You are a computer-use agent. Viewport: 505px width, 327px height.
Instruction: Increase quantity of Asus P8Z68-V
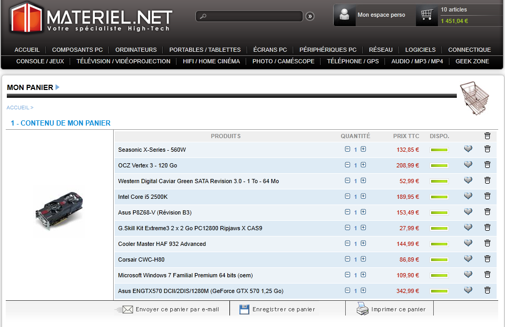pyautogui.click(x=363, y=212)
